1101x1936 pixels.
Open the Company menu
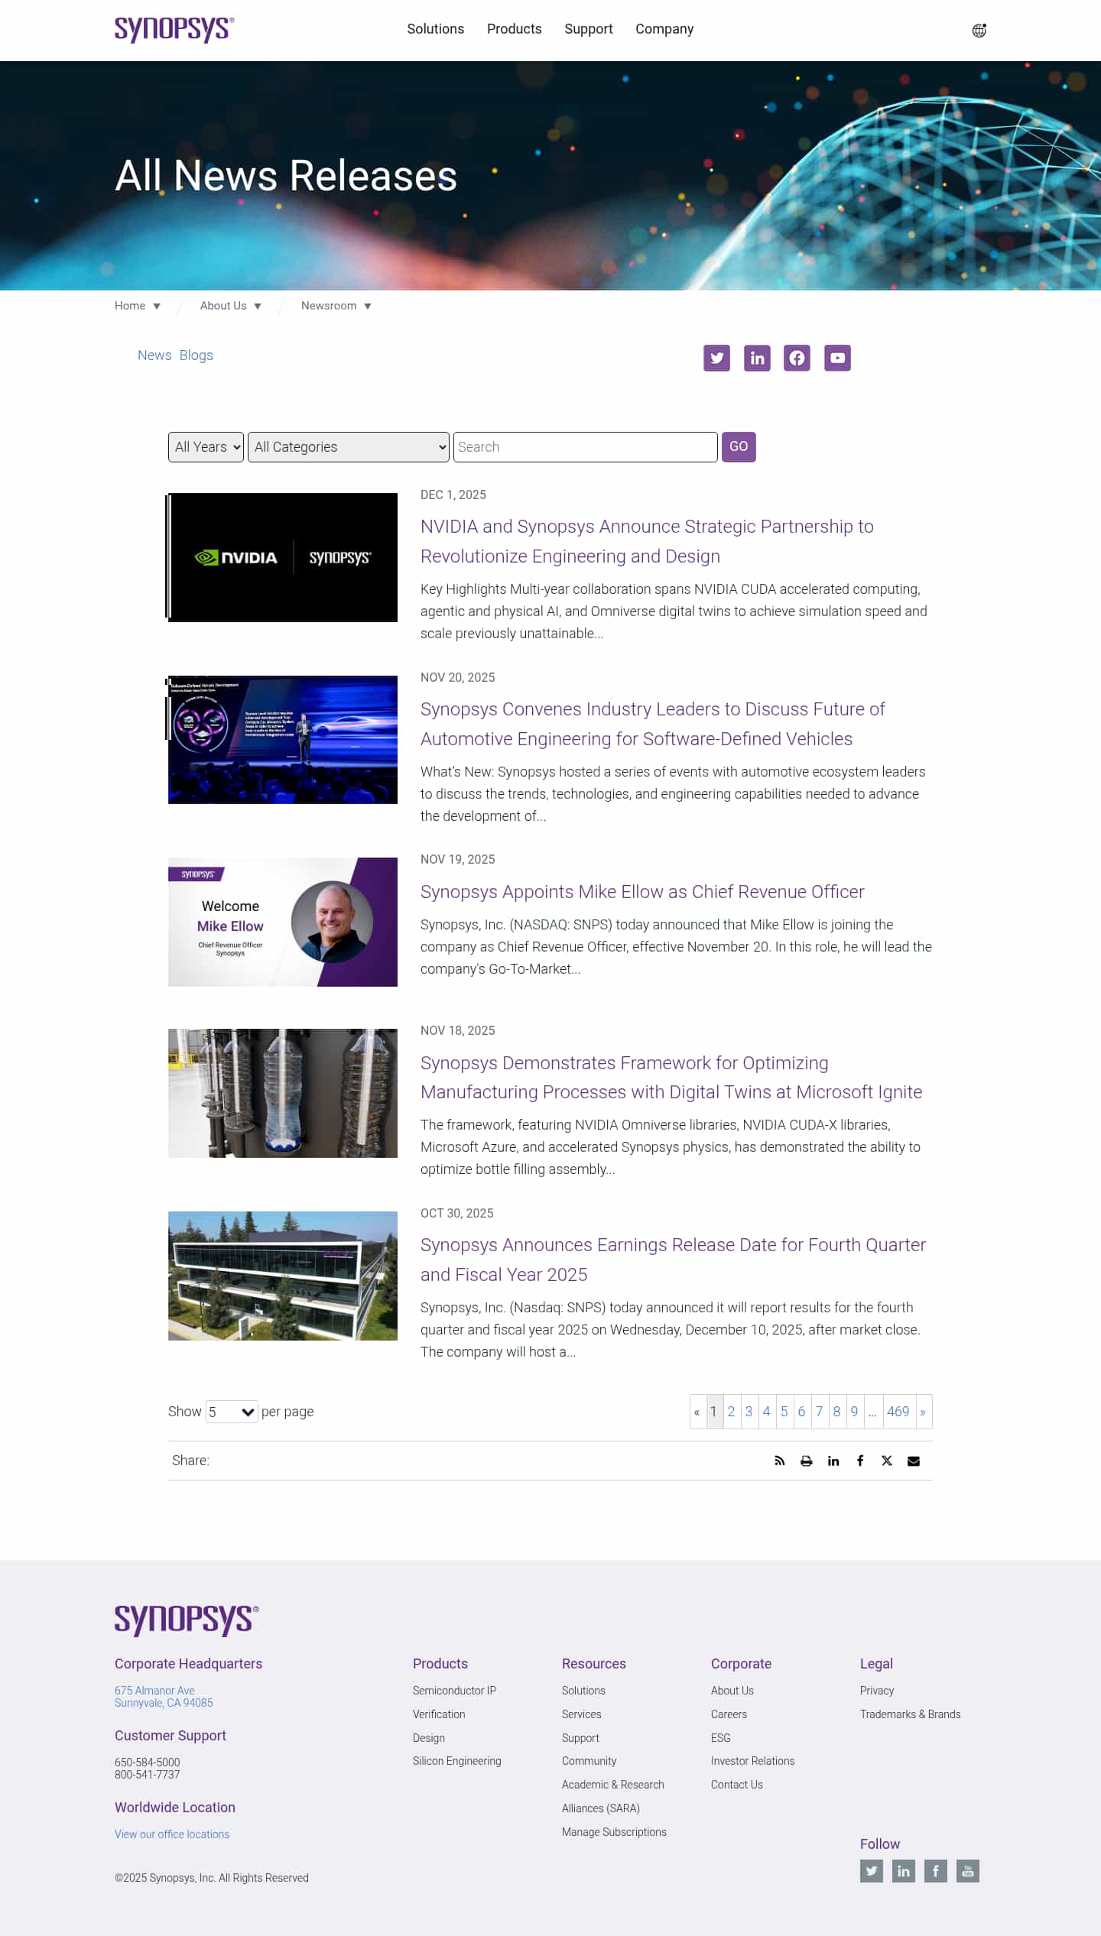pos(664,29)
